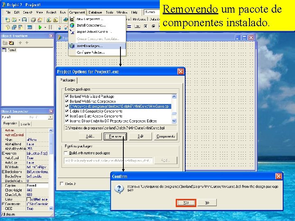Click the New Items toolbar icon
Viewport: 295px width, 221px height.
[x=7, y=20]
